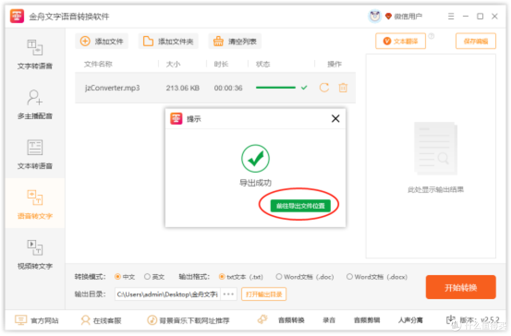The height and width of the screenshot is (336, 511).
Task: Click the orange 开始转换 button
Action: click(x=461, y=287)
